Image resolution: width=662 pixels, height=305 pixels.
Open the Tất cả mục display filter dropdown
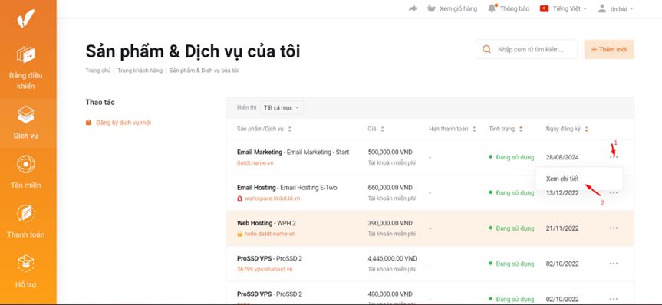tap(282, 107)
